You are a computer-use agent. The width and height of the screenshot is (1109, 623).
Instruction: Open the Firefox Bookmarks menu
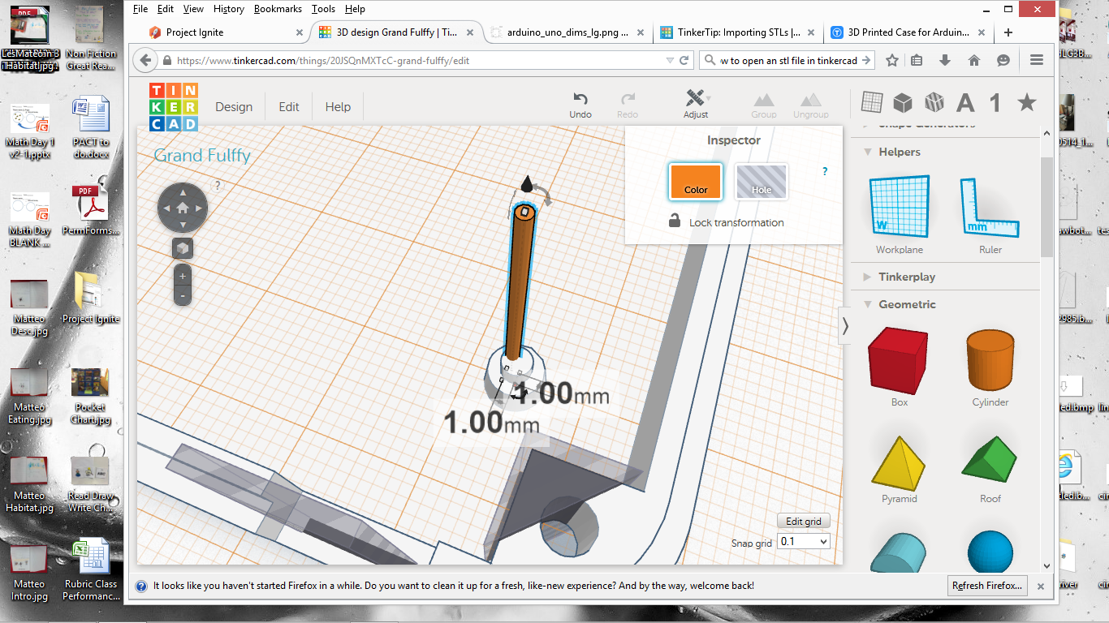pos(278,9)
